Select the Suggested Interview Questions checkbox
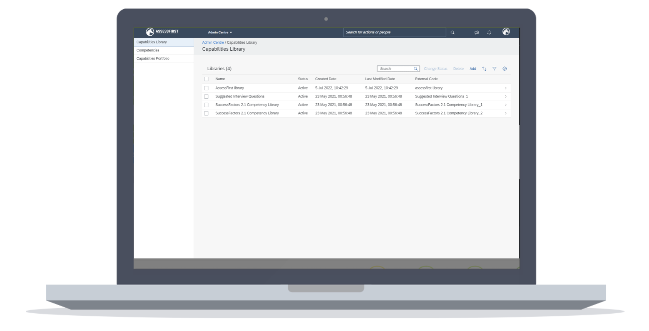 click(x=206, y=97)
